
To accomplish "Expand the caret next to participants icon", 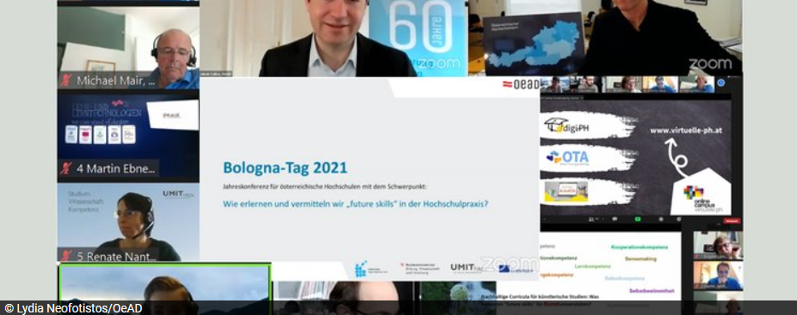I will [603, 219].
